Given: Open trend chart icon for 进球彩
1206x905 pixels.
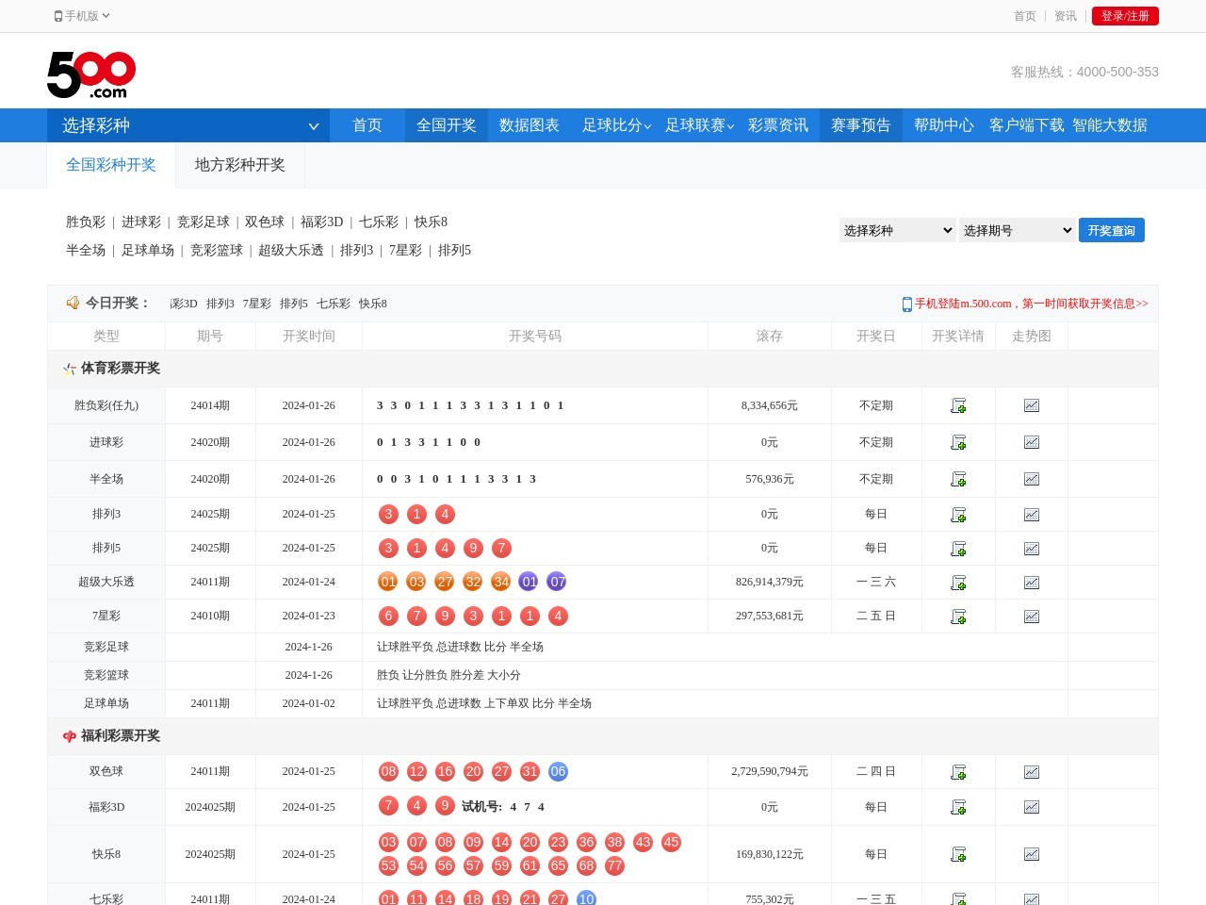Looking at the screenshot, I should (x=1032, y=442).
